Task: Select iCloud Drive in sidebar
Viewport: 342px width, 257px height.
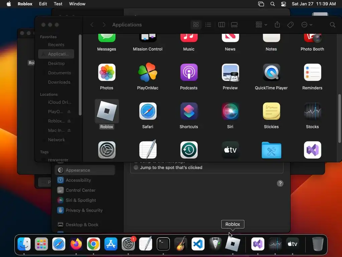Action: 56,102
